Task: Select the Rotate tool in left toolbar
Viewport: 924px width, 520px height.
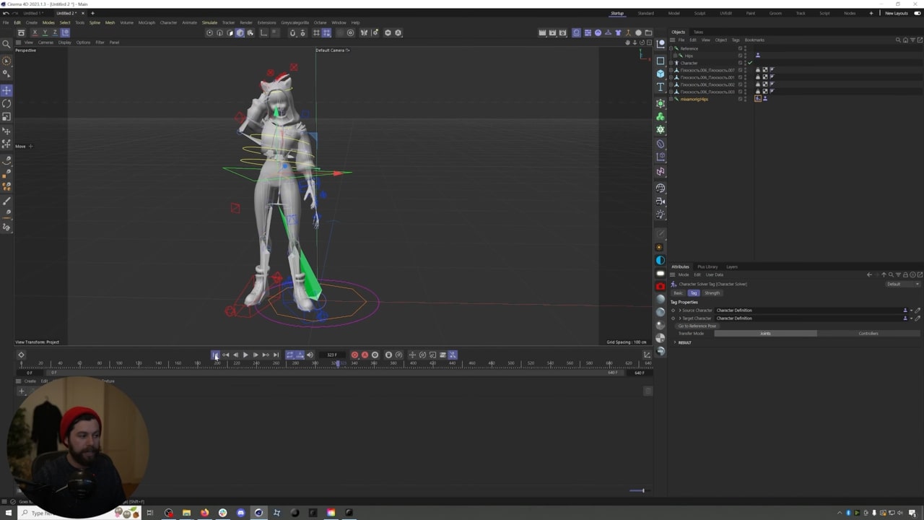Action: coord(6,103)
